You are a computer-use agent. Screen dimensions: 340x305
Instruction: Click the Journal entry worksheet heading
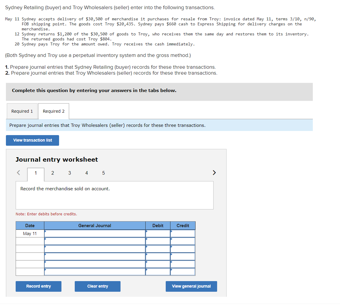(x=57, y=160)
